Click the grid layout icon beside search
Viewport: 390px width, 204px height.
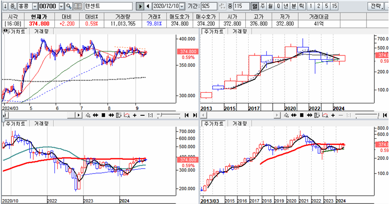78,6
